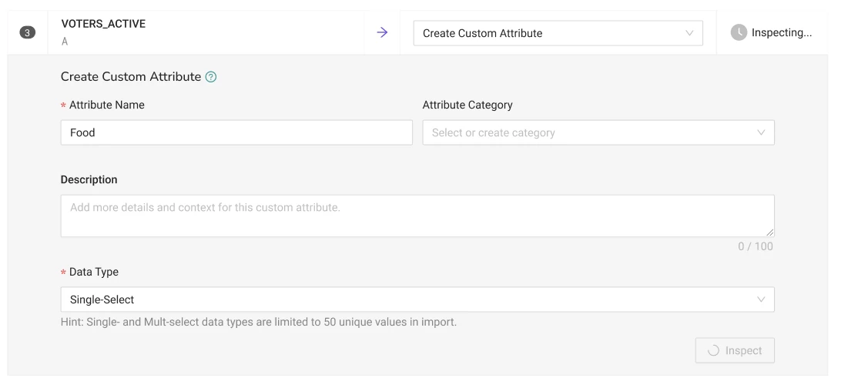The width and height of the screenshot is (841, 388).
Task: Click the Data Type label
Action: tap(94, 273)
